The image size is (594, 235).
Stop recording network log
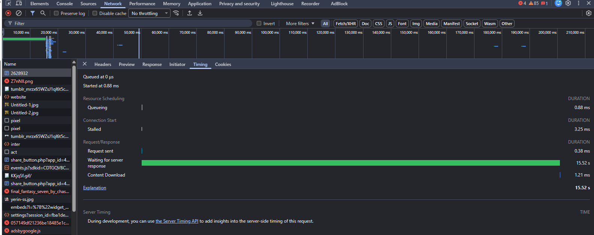[8, 13]
